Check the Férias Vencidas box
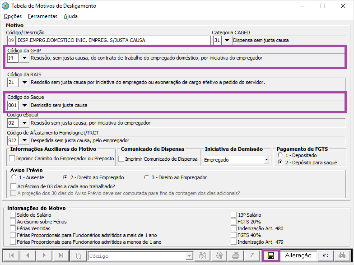Image resolution: width=354 pixels, height=265 pixels. tap(13, 228)
